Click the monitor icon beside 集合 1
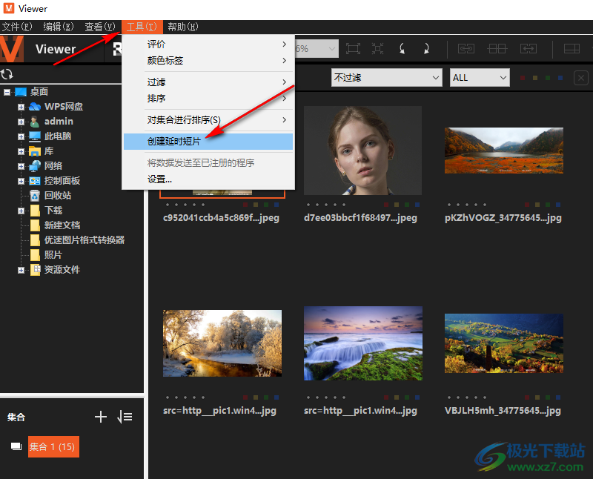The width and height of the screenshot is (593, 479). click(x=16, y=446)
